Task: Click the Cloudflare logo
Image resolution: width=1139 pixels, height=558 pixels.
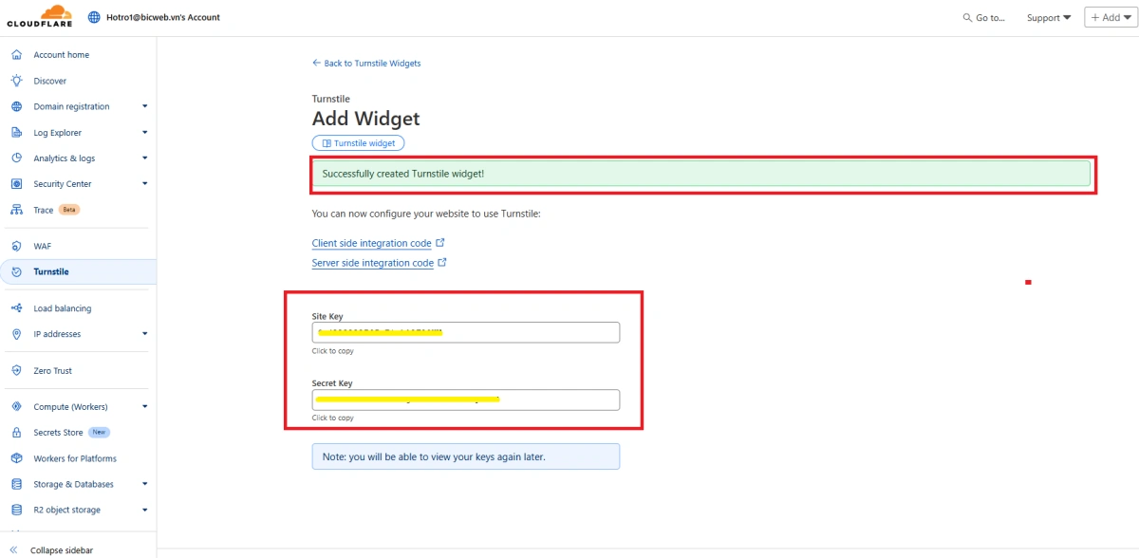Action: 39,16
